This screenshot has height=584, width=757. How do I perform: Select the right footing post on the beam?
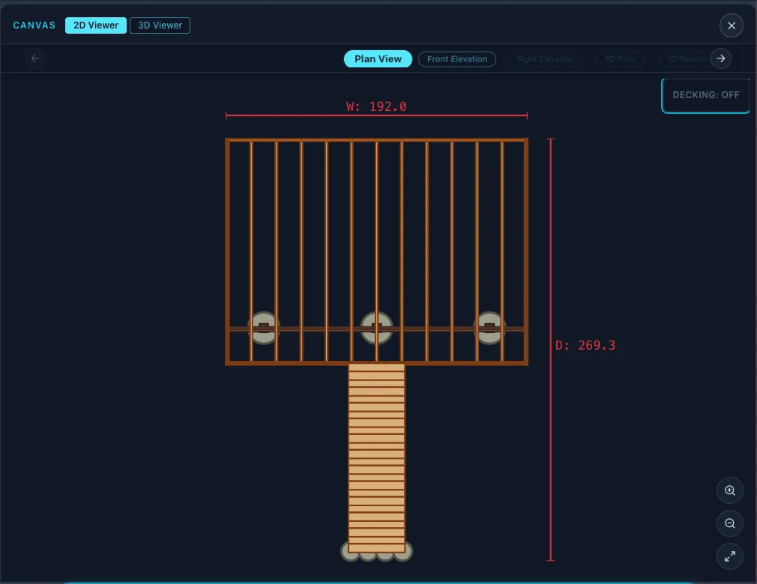489,328
